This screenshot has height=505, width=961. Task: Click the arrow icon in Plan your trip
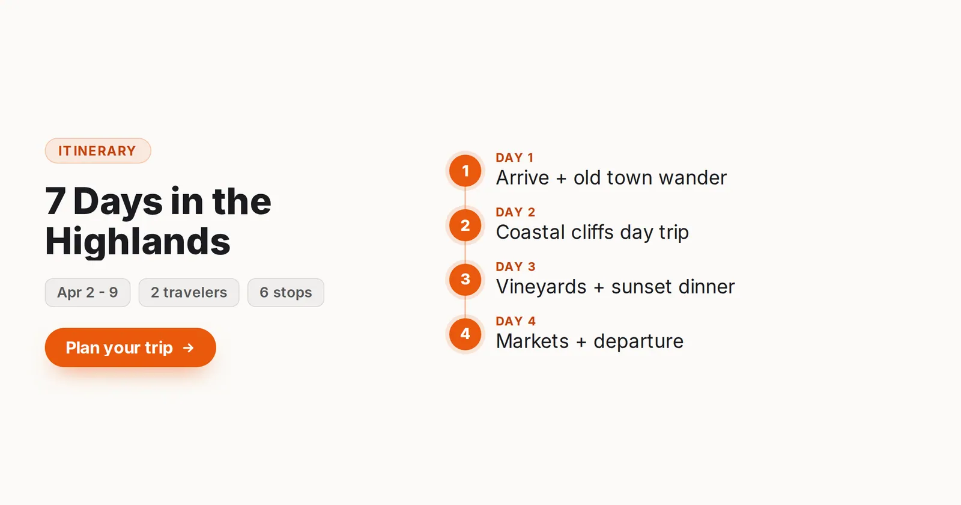(189, 347)
